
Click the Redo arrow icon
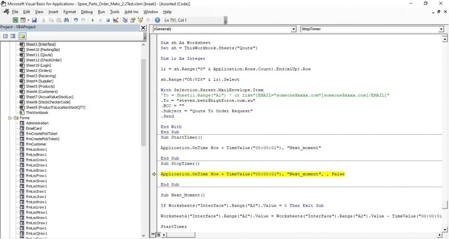pos(83,20)
